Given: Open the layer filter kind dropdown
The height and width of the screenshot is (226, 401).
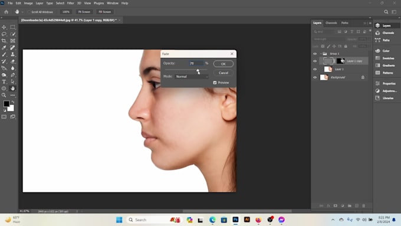Looking at the screenshot, I should coord(324,32).
